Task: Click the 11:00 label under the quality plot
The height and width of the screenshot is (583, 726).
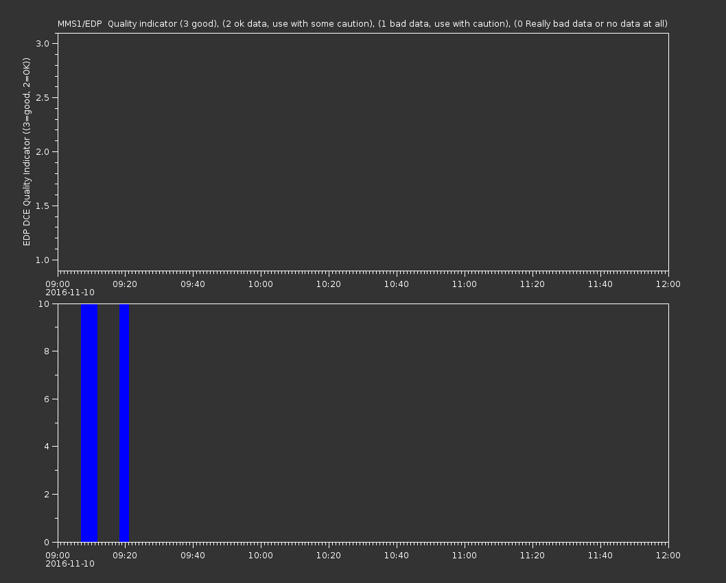Action: [465, 284]
